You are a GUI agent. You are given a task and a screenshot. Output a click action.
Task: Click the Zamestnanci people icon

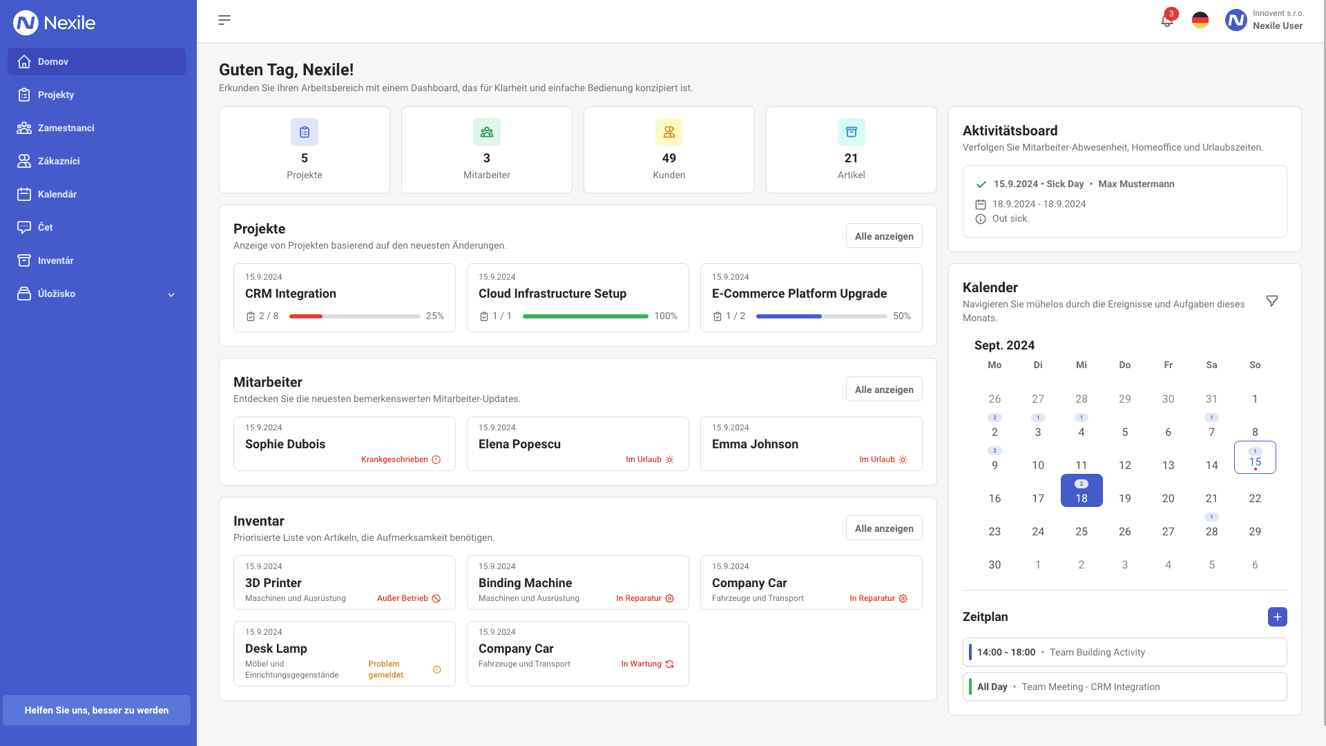[24, 128]
